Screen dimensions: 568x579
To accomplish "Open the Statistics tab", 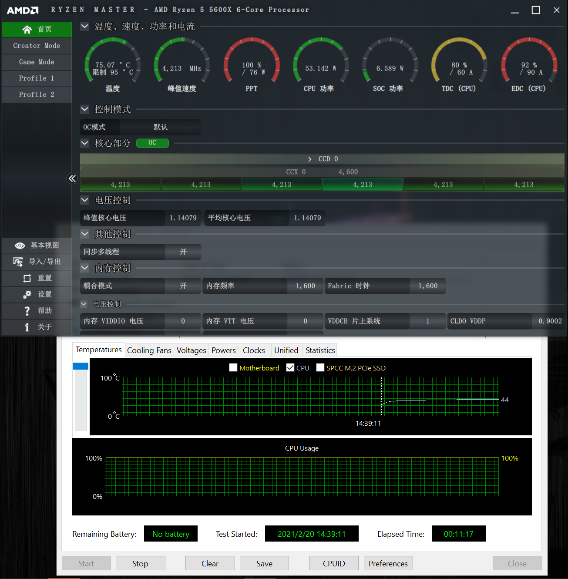I will [x=320, y=350].
